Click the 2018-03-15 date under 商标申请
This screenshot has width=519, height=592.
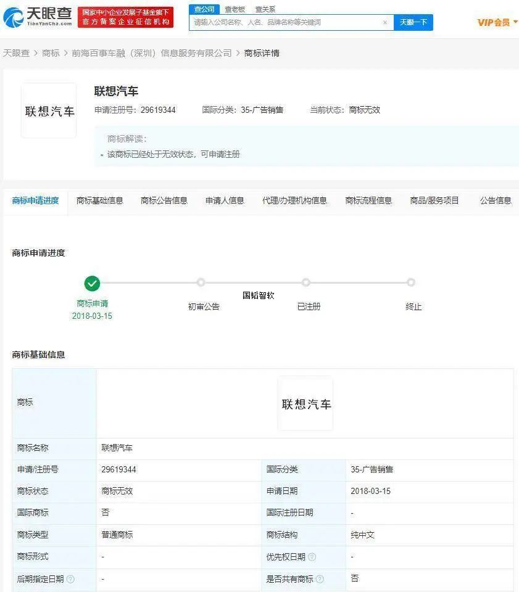pos(92,316)
